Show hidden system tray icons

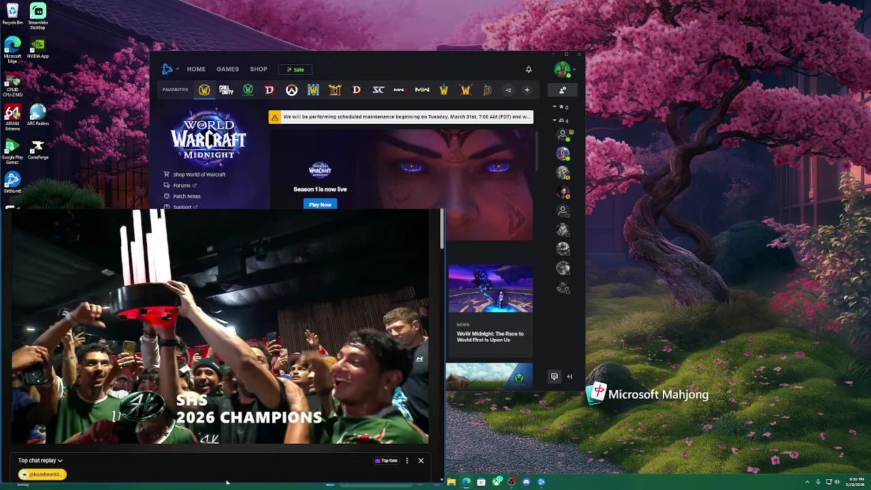[x=807, y=483]
